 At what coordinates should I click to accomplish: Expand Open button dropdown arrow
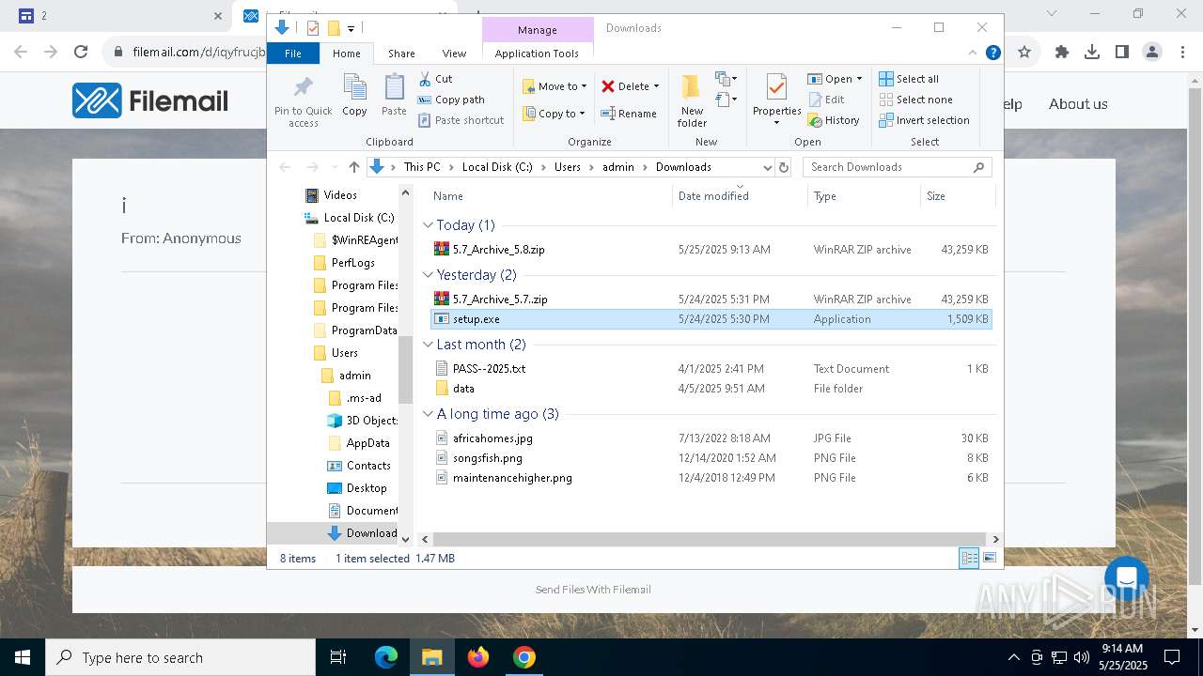(x=859, y=79)
